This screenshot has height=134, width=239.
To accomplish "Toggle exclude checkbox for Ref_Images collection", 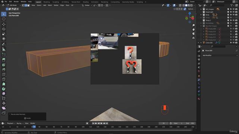I will (228, 9).
